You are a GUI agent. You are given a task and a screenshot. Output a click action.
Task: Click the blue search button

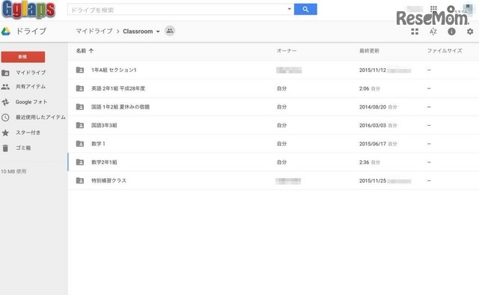point(305,10)
